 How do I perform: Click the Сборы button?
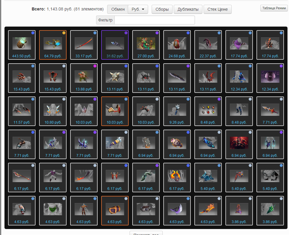[x=162, y=9]
